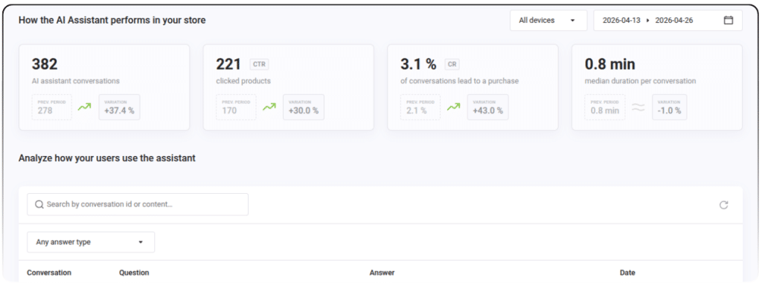This screenshot has width=762, height=300.
Task: Click the Date column header
Action: pos(627,273)
